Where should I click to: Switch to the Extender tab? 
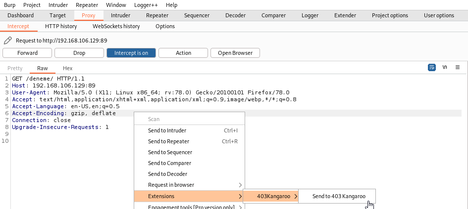coord(345,15)
